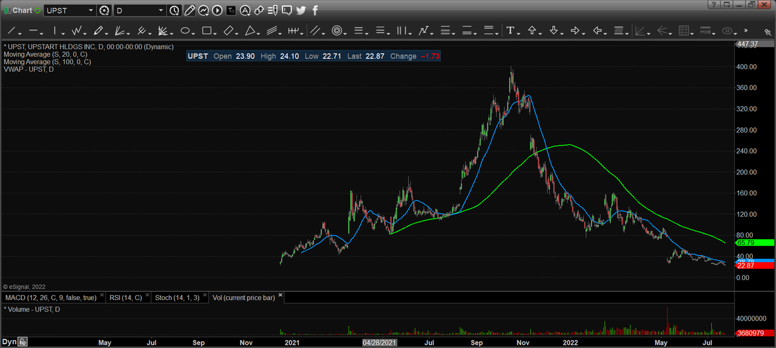Select the trend line drawing tool
The image size is (776, 348).
coord(11,30)
